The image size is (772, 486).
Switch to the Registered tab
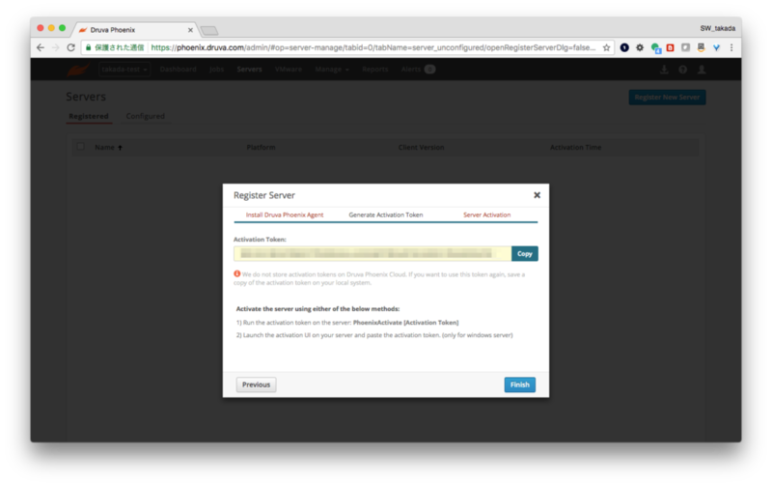(89, 116)
